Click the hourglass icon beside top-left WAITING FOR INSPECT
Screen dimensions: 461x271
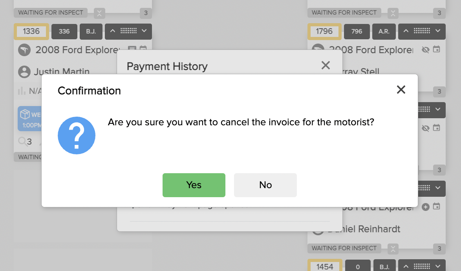(x=99, y=13)
